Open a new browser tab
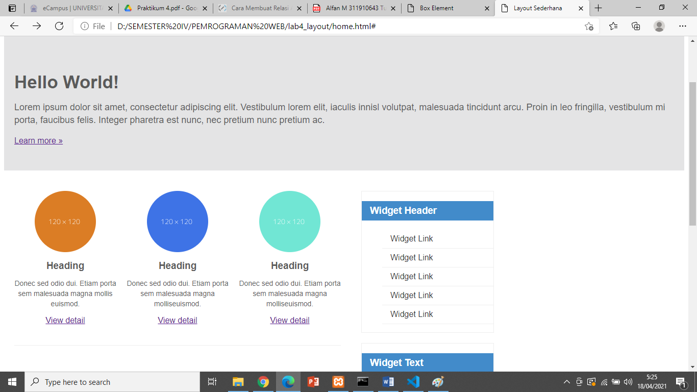Screen dimensions: 697x392 599,8
